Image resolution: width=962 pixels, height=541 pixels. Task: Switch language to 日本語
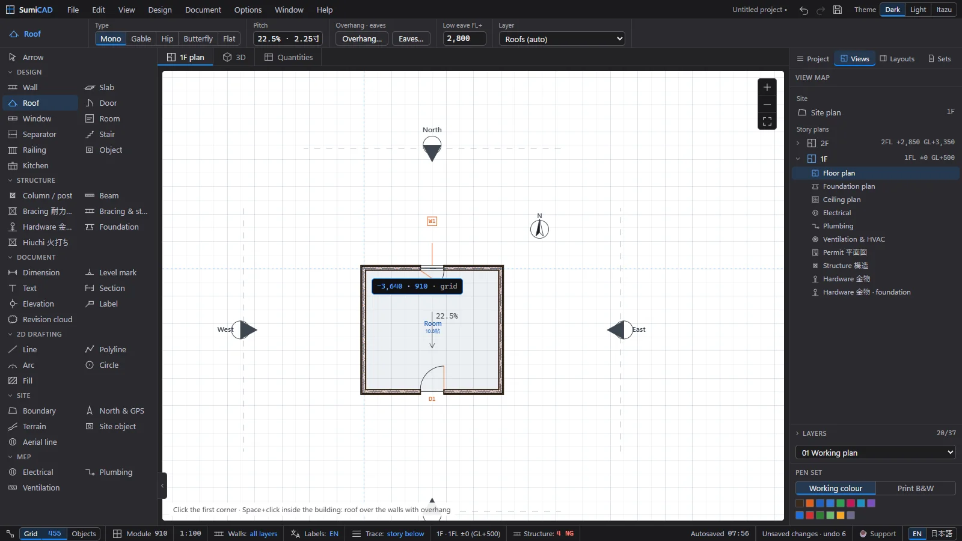[x=942, y=533]
